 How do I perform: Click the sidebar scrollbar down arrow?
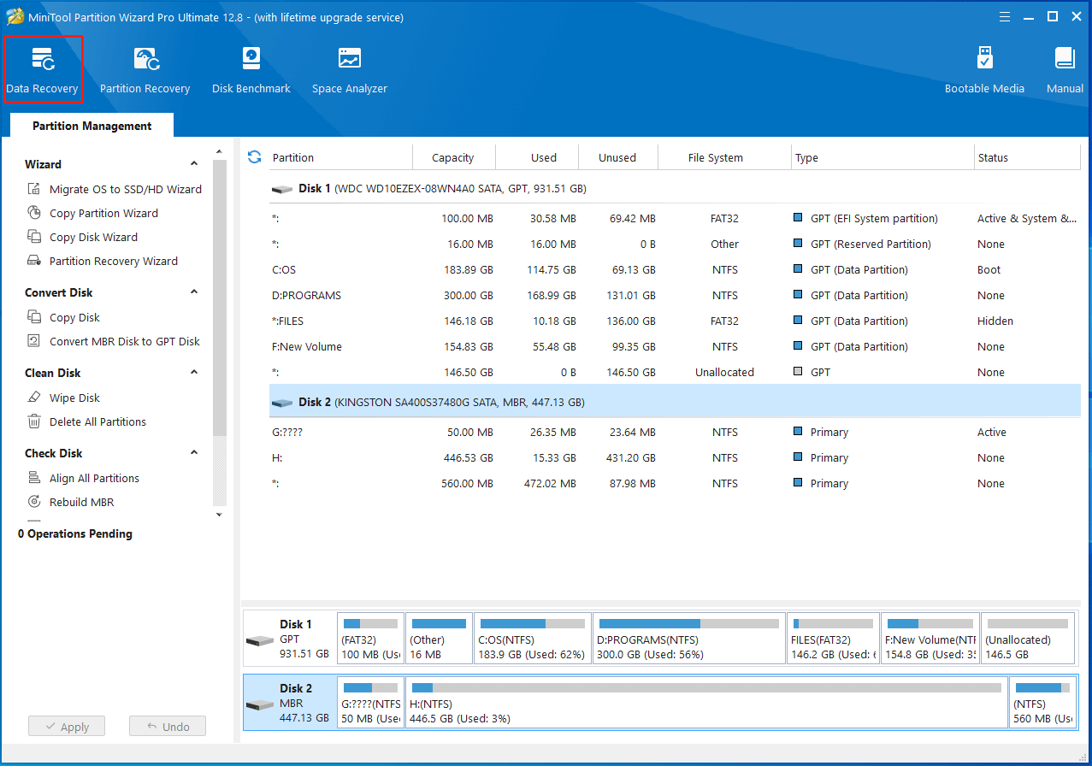click(219, 515)
